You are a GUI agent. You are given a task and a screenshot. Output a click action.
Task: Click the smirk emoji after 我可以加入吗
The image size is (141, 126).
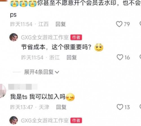point(70,97)
